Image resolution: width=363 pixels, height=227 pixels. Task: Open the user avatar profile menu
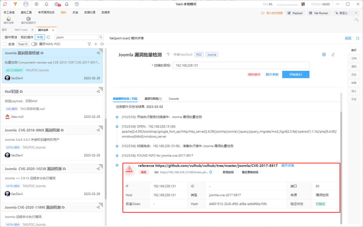26,4
